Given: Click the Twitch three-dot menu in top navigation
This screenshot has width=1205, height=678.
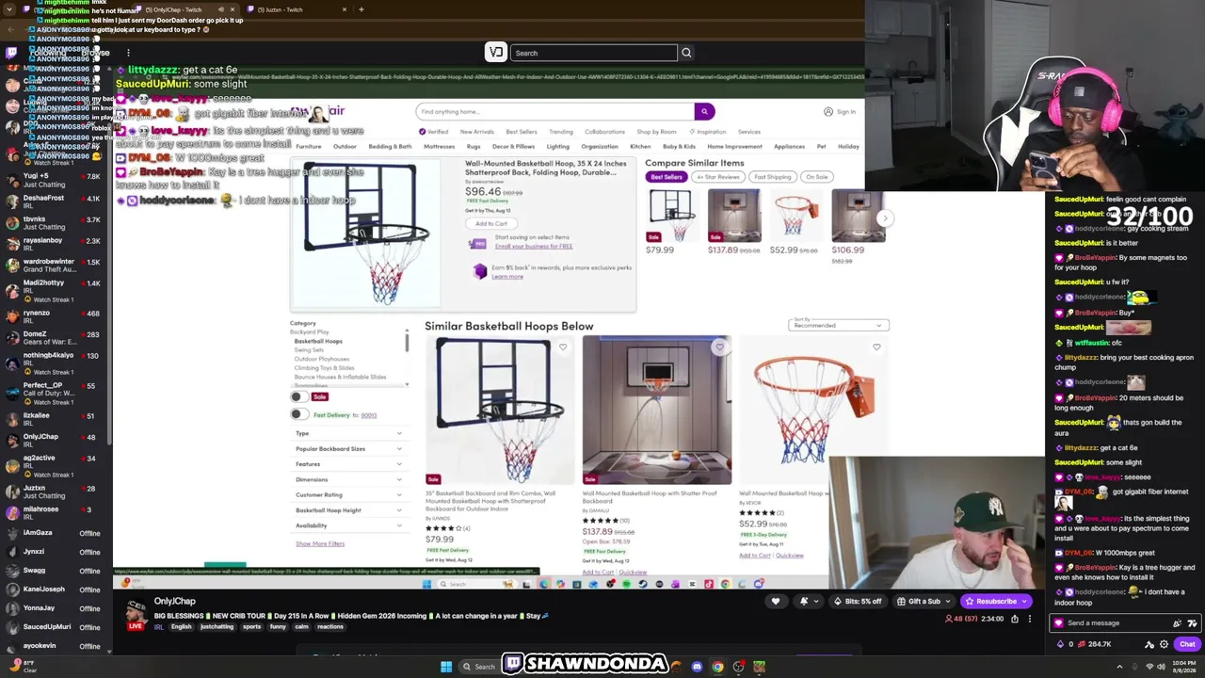Looking at the screenshot, I should click(x=128, y=53).
